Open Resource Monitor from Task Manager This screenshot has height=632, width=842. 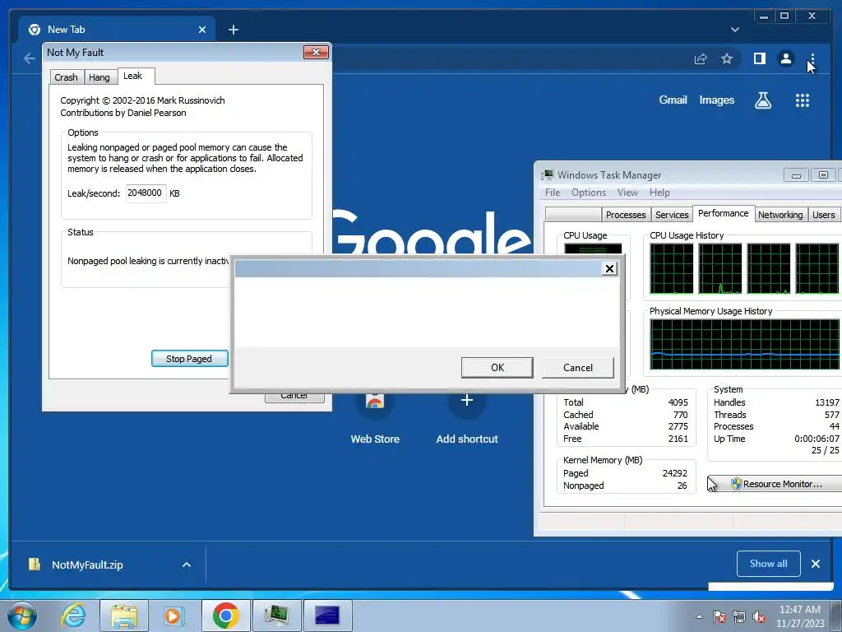pos(776,484)
